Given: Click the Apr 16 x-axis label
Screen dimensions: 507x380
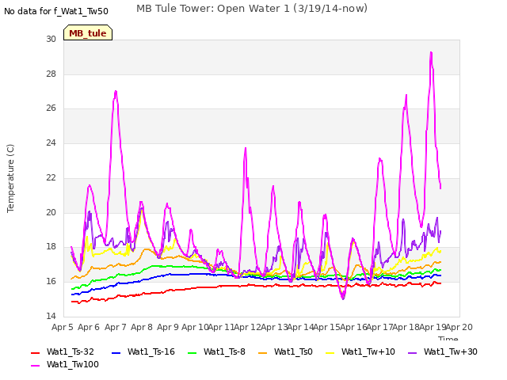Looking at the screenshot, I should point(354,327).
